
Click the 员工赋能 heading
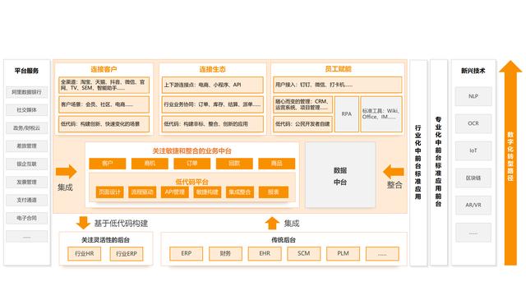pyautogui.click(x=338, y=69)
